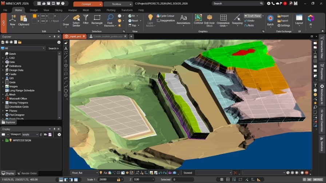The image size is (326, 183).
Task: Click the Explorer home icon
Action: tap(3, 42)
